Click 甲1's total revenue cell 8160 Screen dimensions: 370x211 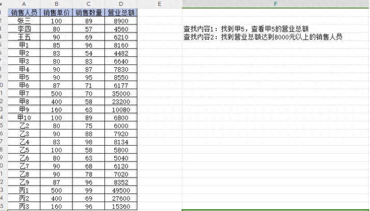pyautogui.click(x=121, y=45)
